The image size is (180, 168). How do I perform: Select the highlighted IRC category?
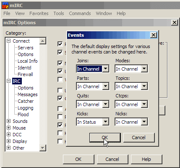[16, 81]
